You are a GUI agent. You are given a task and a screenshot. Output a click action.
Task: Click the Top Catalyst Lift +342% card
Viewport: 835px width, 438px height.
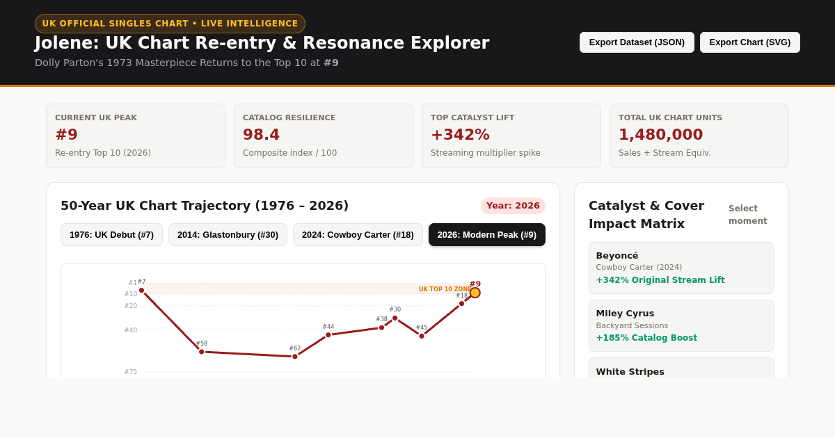click(x=511, y=136)
